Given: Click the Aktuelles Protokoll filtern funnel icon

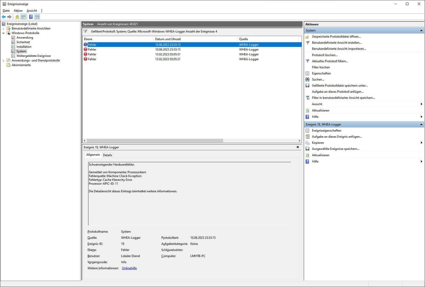Looking at the screenshot, I should [x=307, y=61].
